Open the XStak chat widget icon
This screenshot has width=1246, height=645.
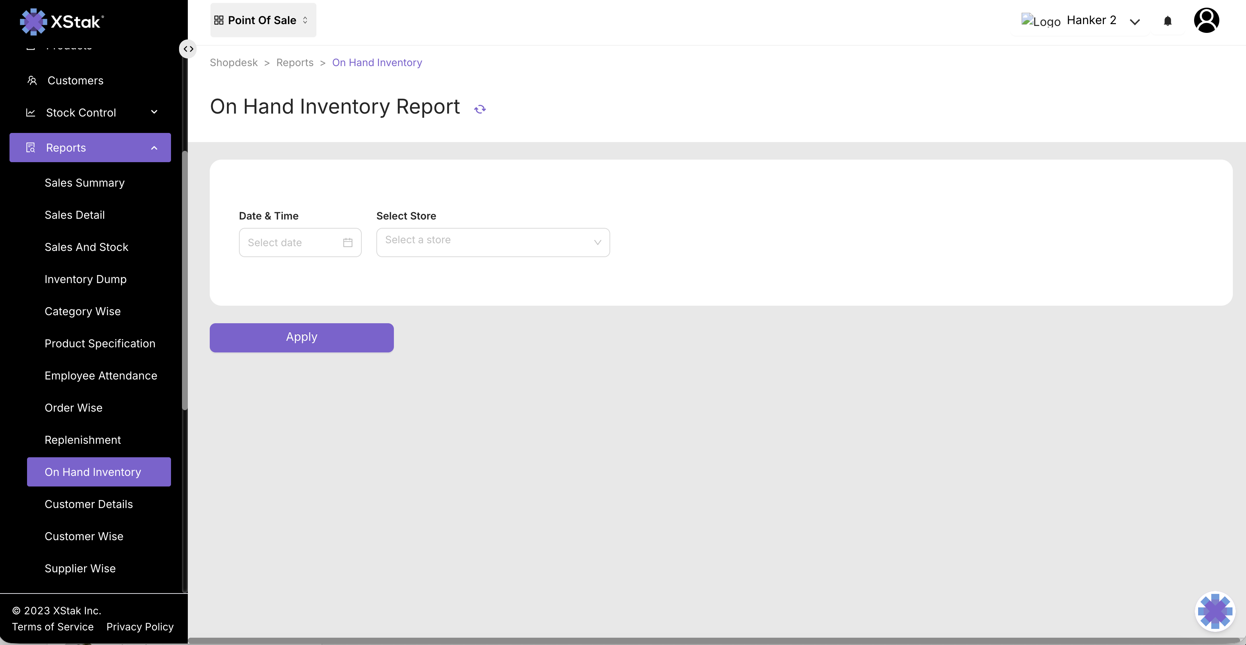coord(1215,611)
